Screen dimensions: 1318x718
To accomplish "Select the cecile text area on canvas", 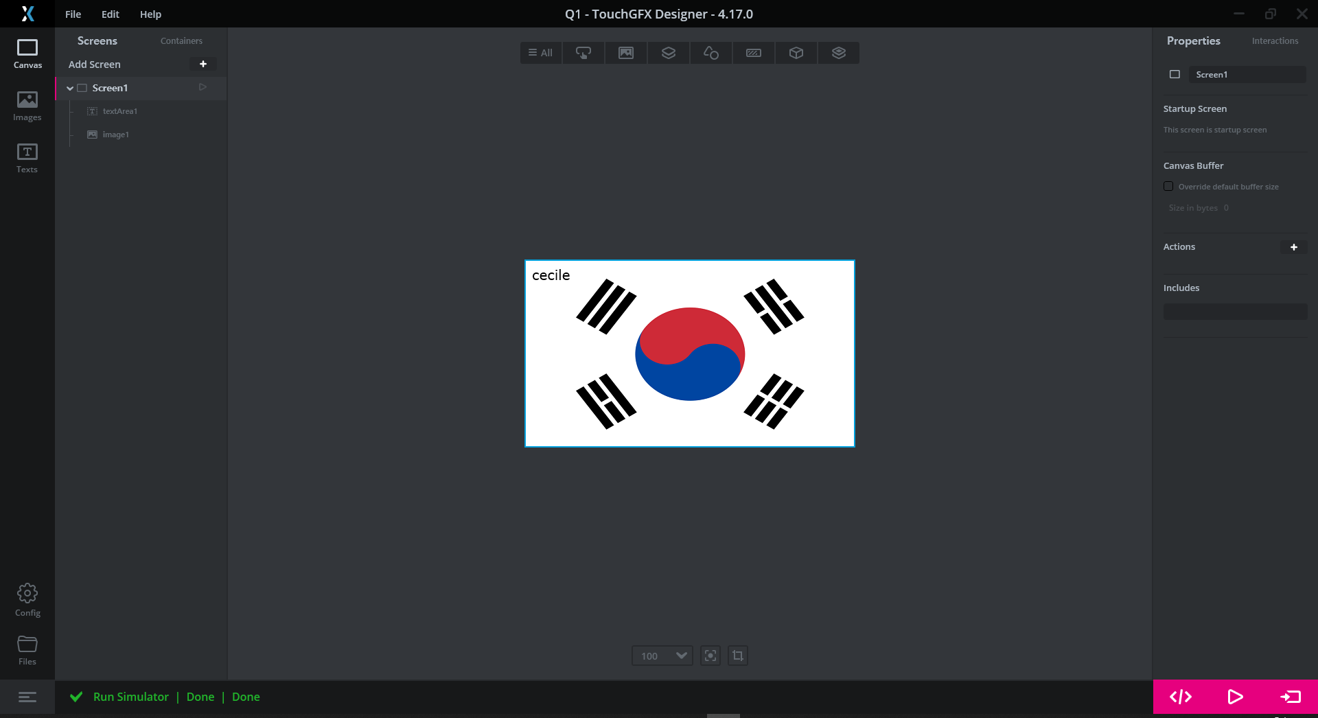I will [x=551, y=275].
